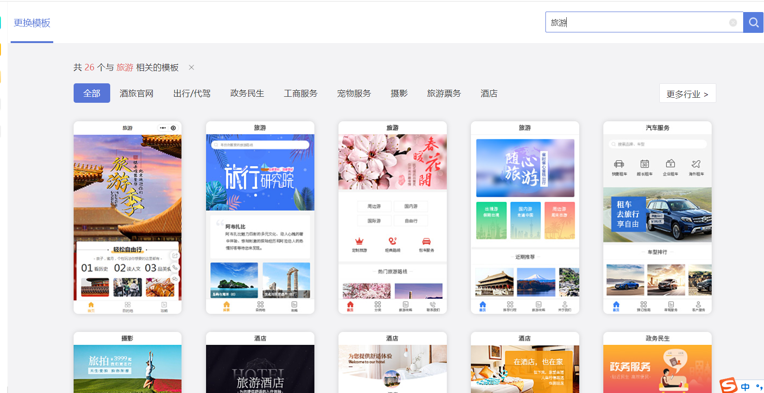Click 海外租车 airplane icon
The width and height of the screenshot is (764, 393).
tap(696, 164)
